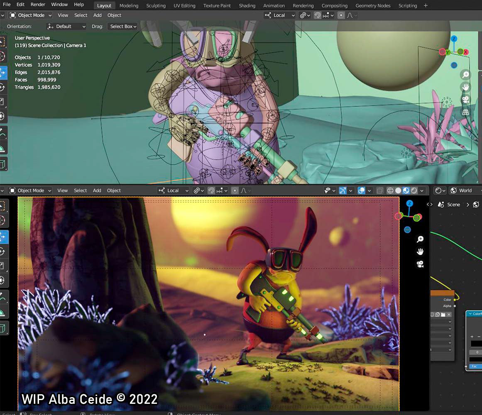The width and height of the screenshot is (482, 415).
Task: Click red X axis on upper viewport gizmo
Action: [x=466, y=52]
